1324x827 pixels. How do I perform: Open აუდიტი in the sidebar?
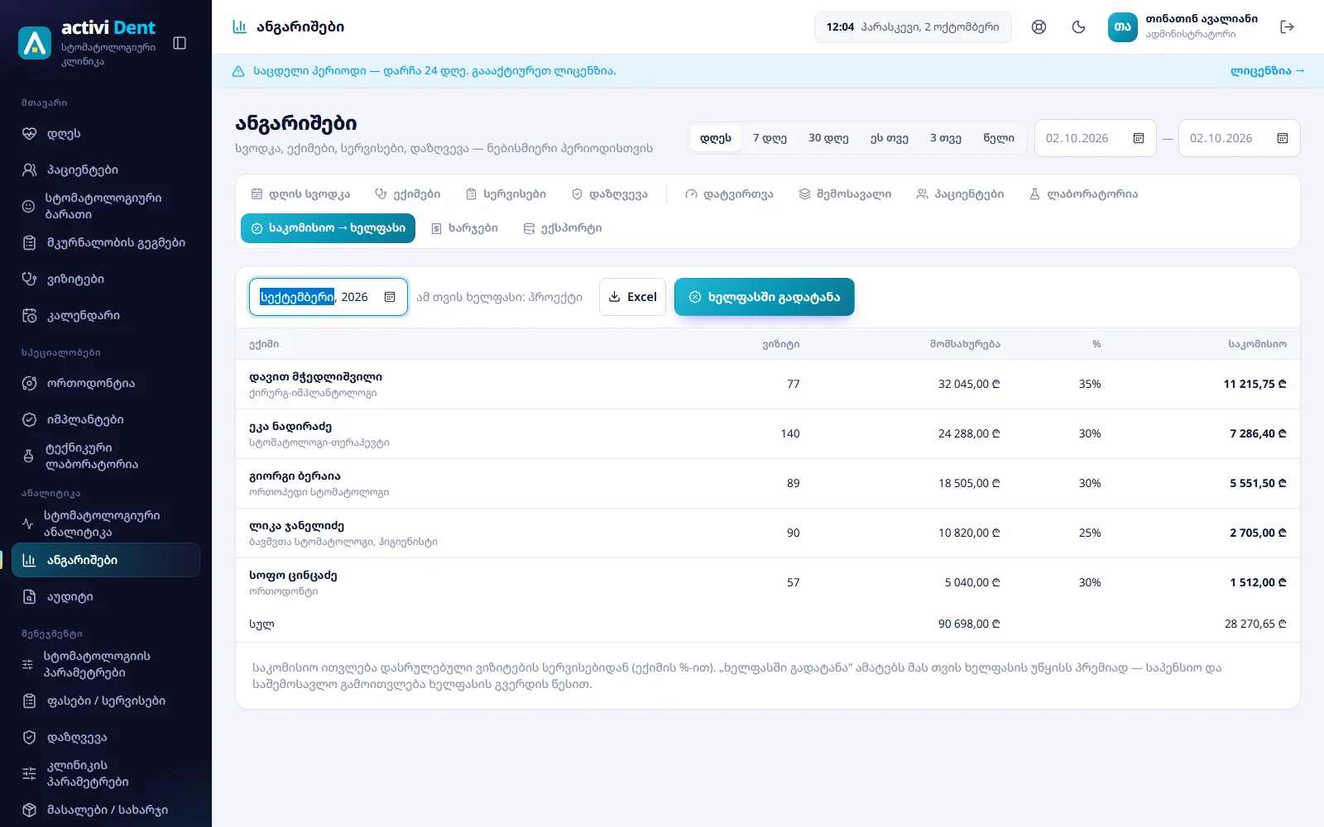106,596
